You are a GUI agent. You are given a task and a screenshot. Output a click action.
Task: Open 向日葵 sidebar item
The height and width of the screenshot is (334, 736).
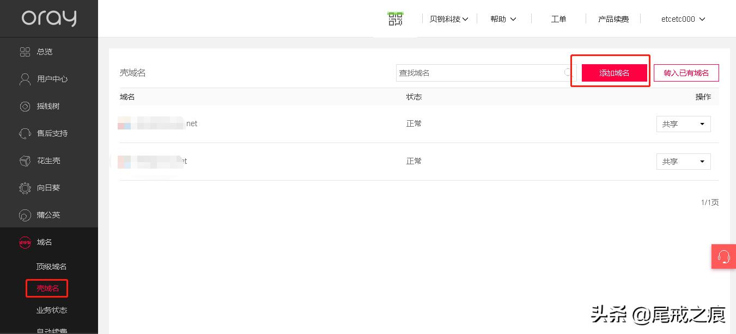pyautogui.click(x=49, y=188)
